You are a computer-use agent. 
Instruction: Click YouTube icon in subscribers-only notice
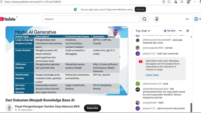(140, 62)
